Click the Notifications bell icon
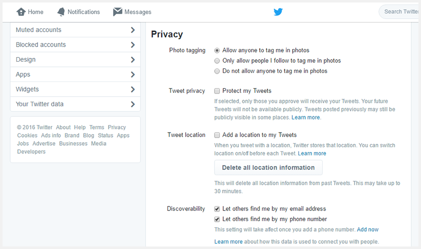Screen dimensions: 421x249 click(61, 12)
